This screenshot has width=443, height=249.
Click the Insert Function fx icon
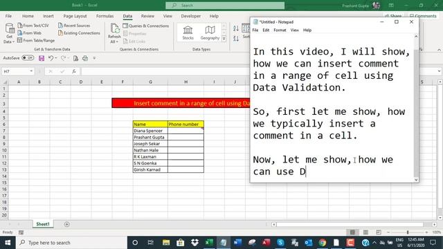click(74, 71)
